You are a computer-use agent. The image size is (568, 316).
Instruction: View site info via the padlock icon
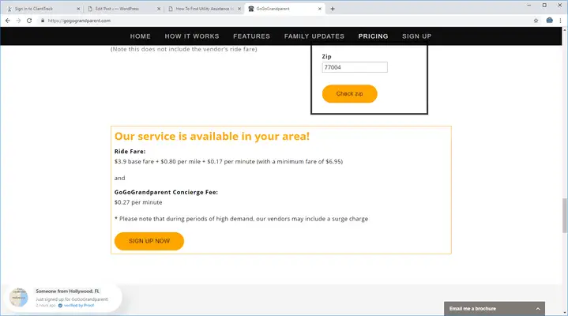(43, 21)
